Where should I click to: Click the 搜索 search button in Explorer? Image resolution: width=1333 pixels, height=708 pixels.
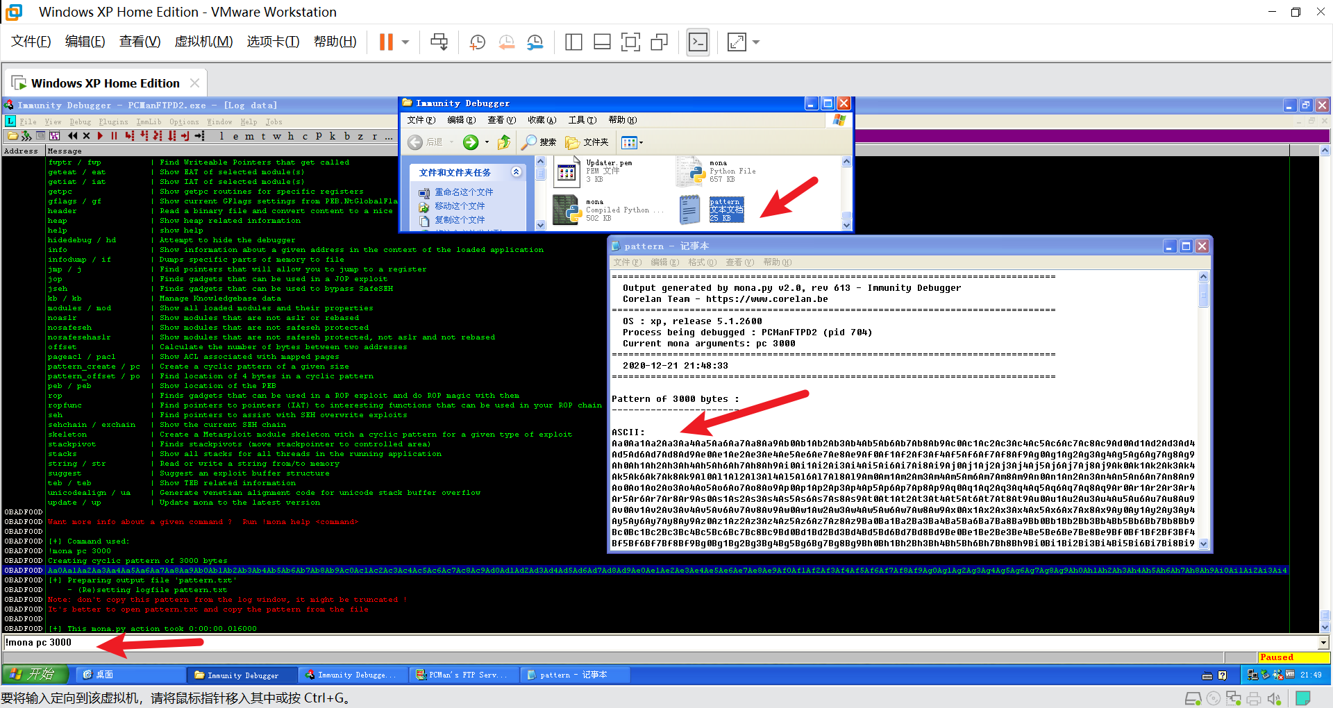pyautogui.click(x=539, y=142)
